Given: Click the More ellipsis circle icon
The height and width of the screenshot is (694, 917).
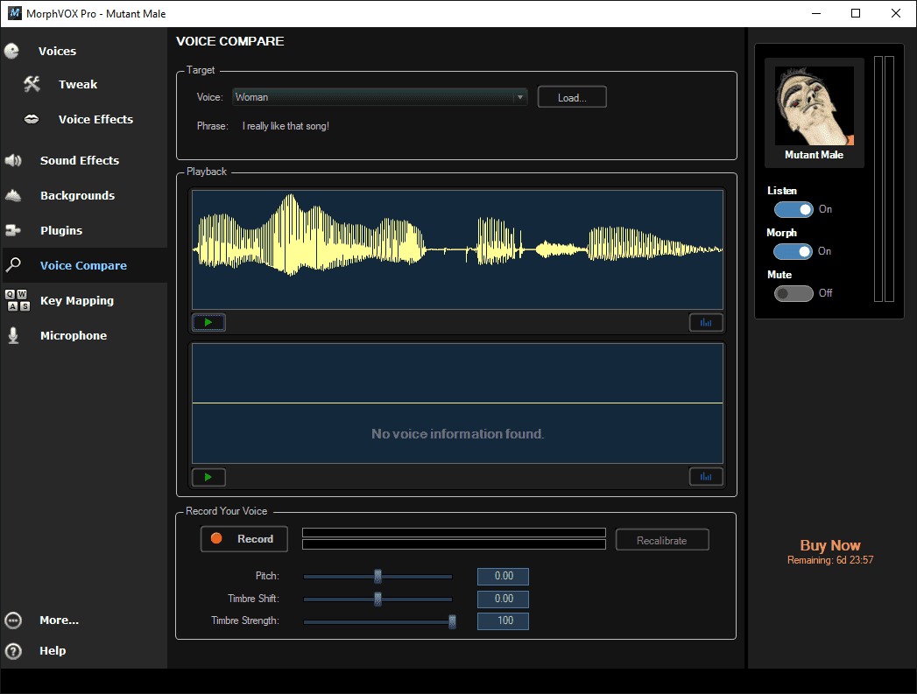Looking at the screenshot, I should pos(13,620).
